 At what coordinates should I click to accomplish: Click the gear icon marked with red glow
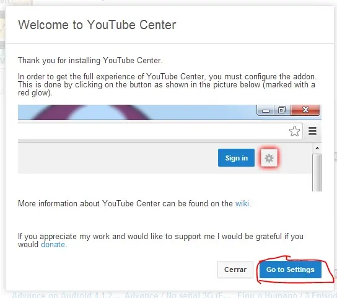pos(269,158)
